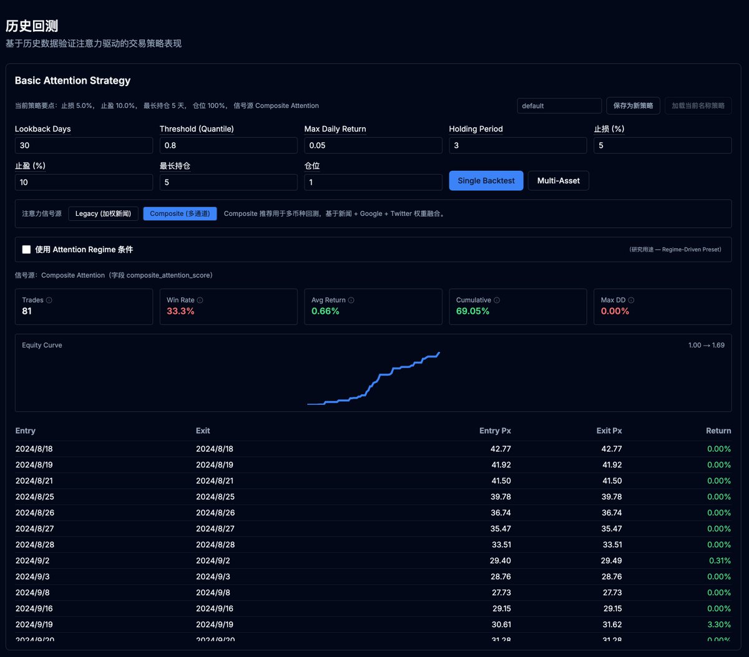Click the Basic Attention Strategy heading
This screenshot has height=657, width=749.
(x=72, y=80)
